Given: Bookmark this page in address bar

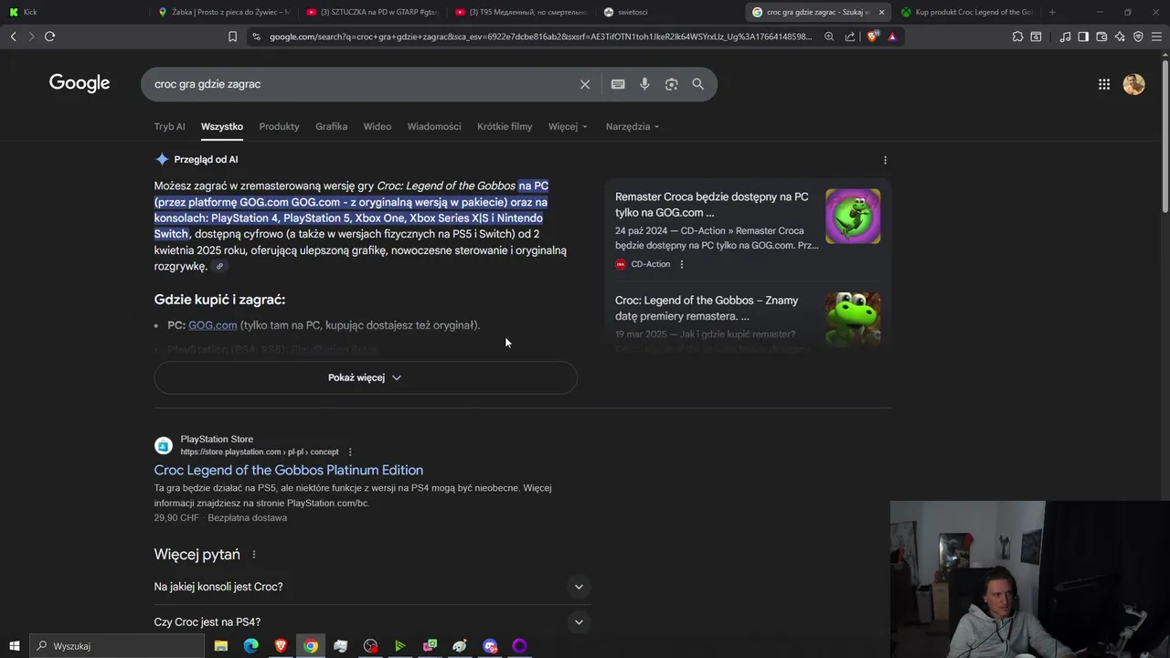Looking at the screenshot, I should coord(232,37).
